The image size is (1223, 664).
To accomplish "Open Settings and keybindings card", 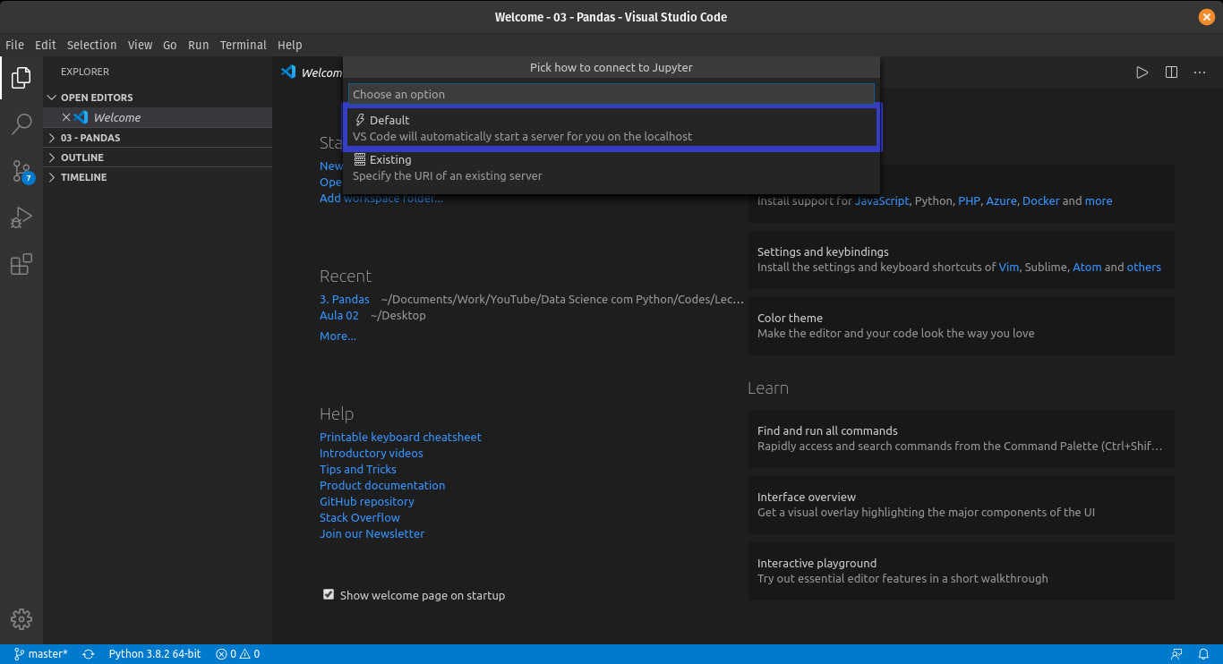I will (961, 260).
